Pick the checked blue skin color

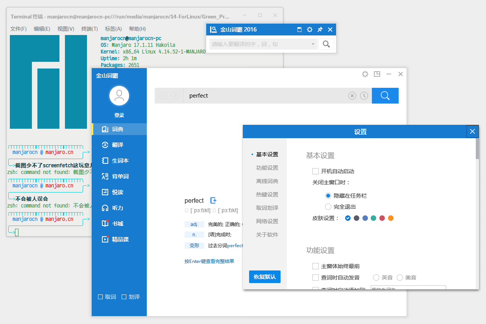tap(347, 218)
